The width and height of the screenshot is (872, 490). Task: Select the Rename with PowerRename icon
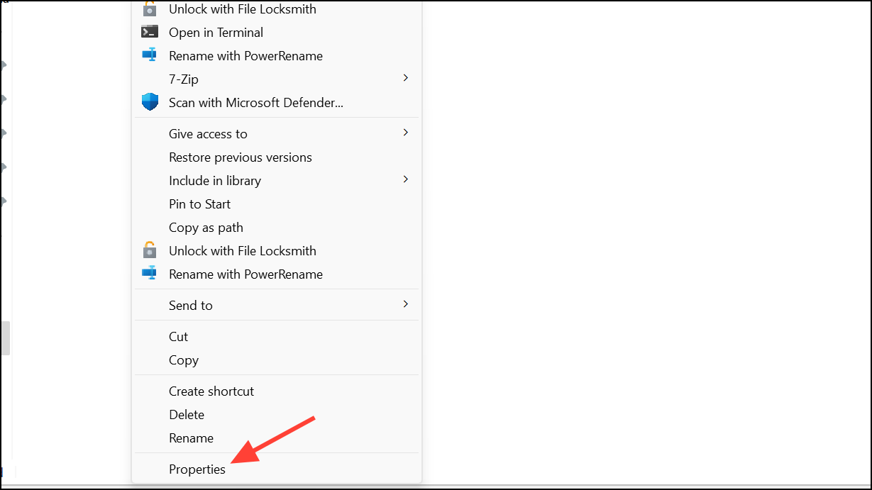point(150,55)
